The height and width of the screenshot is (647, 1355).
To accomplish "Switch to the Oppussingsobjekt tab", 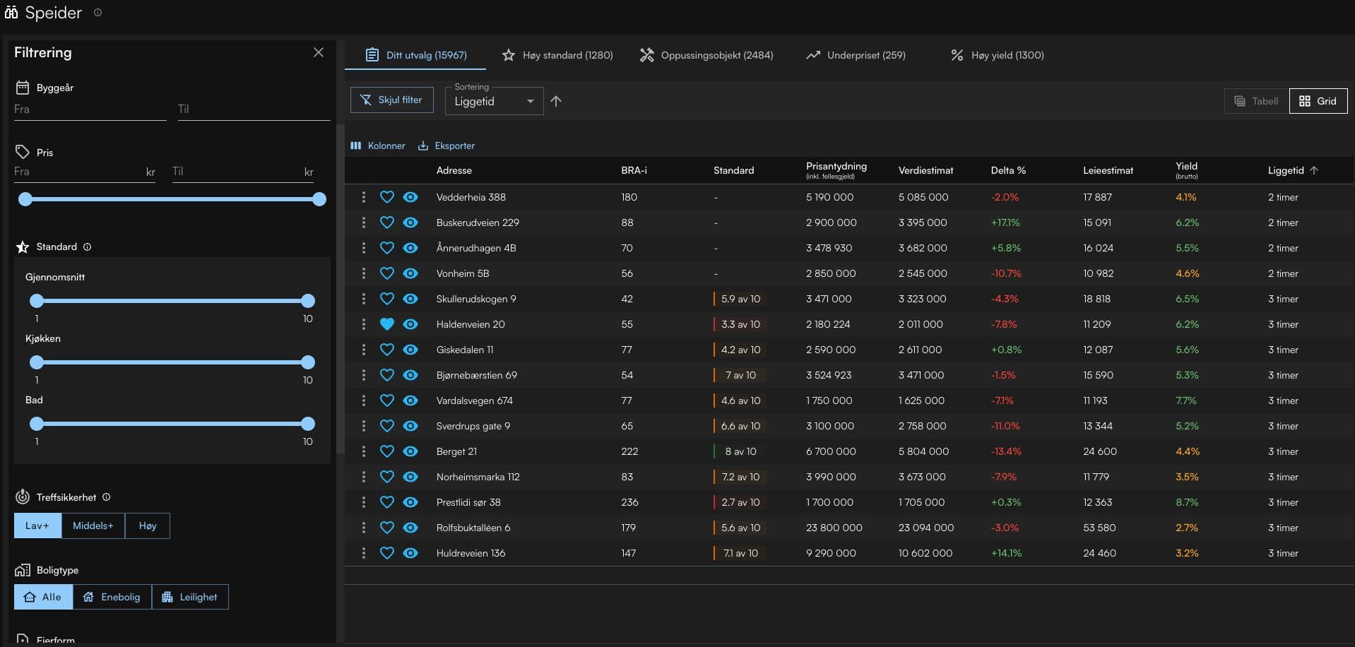I will [706, 55].
